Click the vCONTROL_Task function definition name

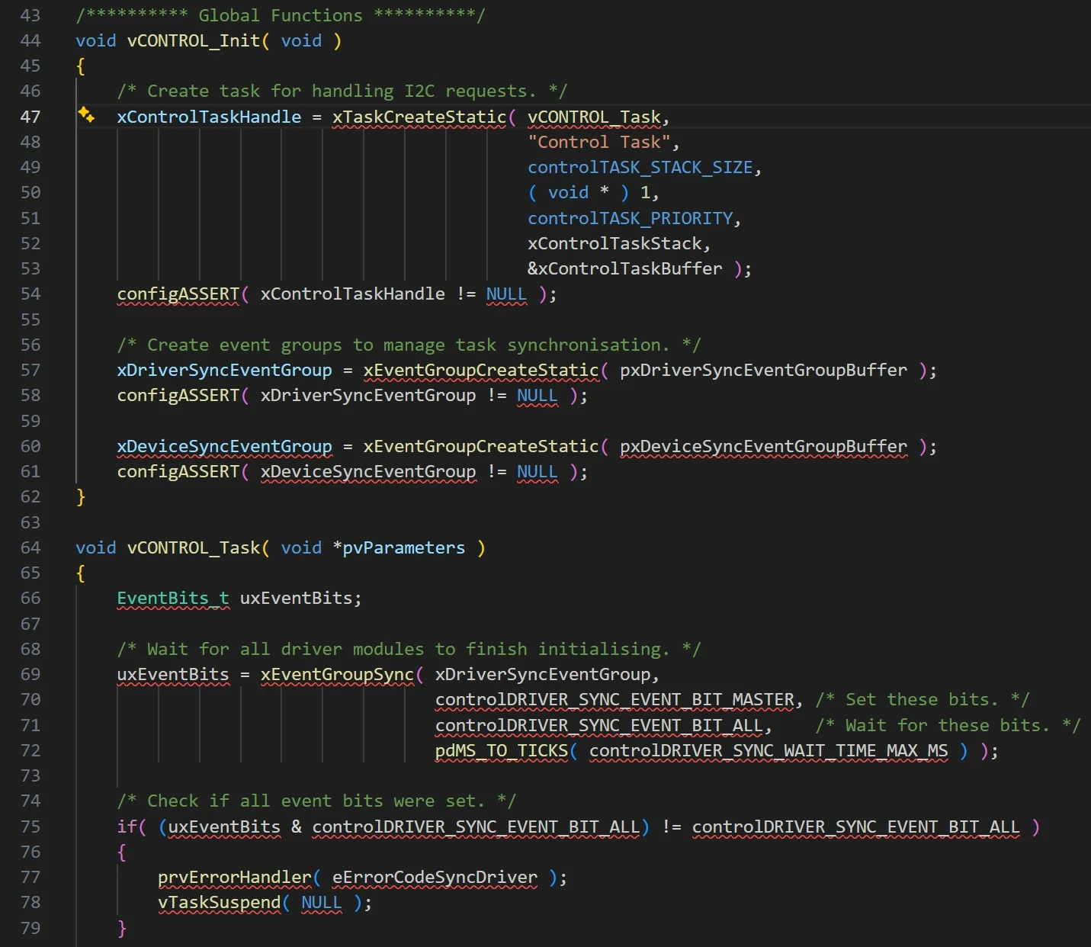[194, 547]
